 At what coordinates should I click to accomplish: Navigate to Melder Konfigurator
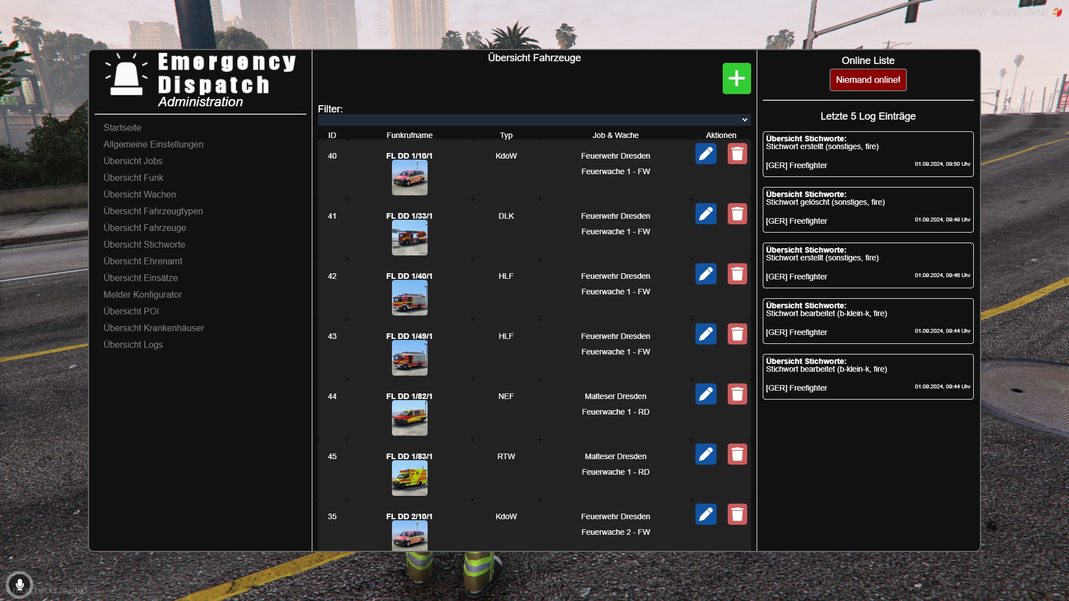coord(143,294)
